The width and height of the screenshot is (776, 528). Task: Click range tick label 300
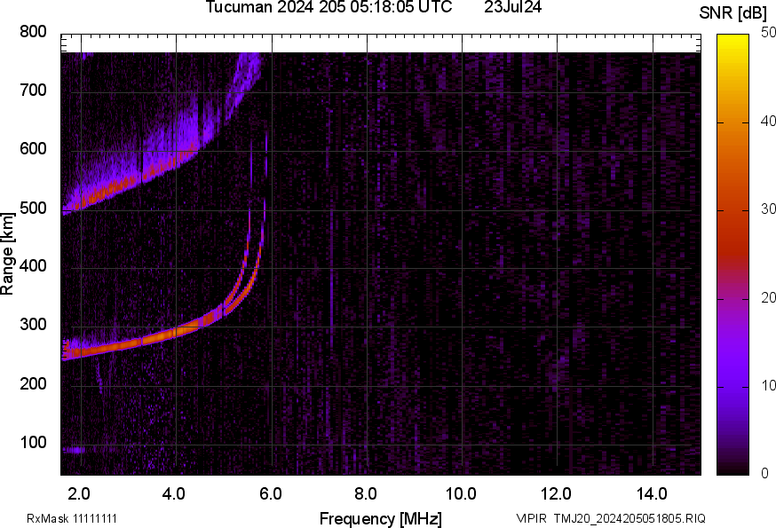pyautogui.click(x=33, y=325)
